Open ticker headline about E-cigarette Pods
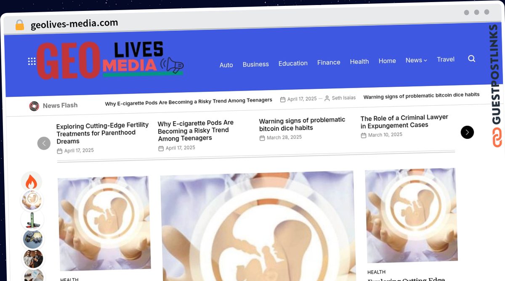This screenshot has width=505, height=281. [189, 101]
